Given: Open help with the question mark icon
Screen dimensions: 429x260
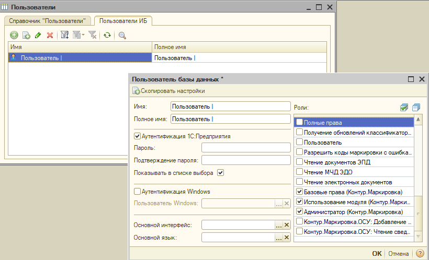Looking at the screenshot, I should 420,254.
